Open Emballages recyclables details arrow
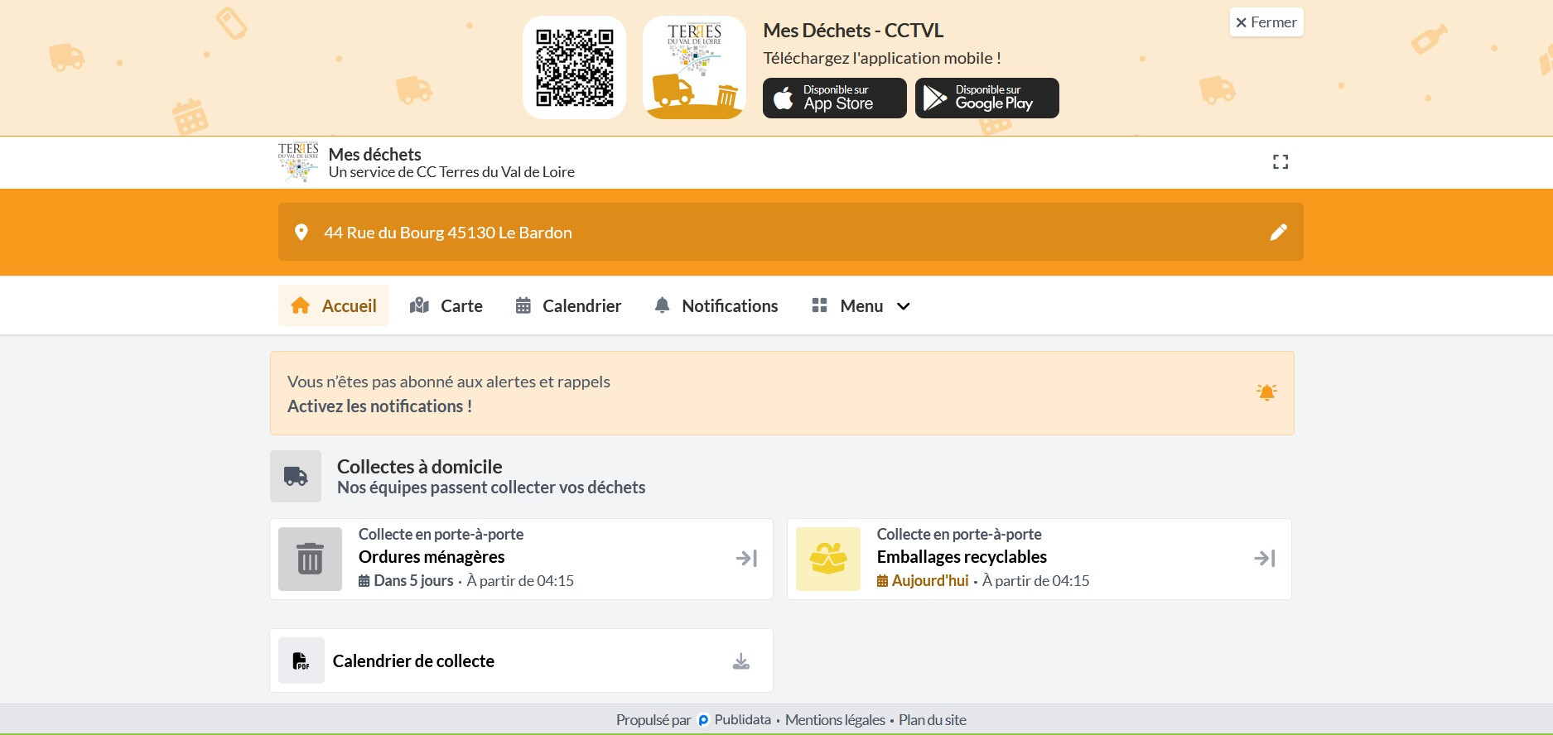This screenshot has height=735, width=1553. tap(1264, 559)
